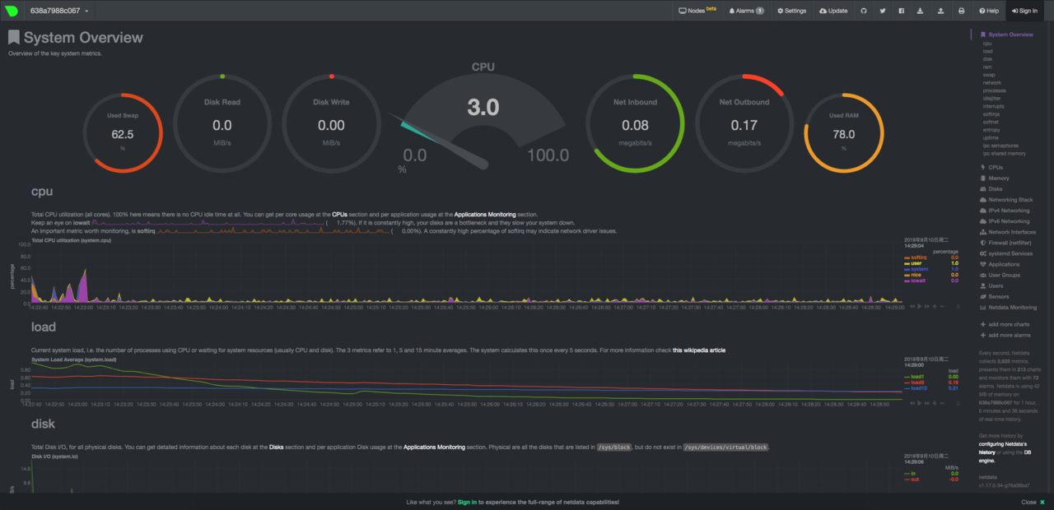This screenshot has height=510, width=1054.
Task: Open the wikipedia article link
Action: (x=699, y=350)
